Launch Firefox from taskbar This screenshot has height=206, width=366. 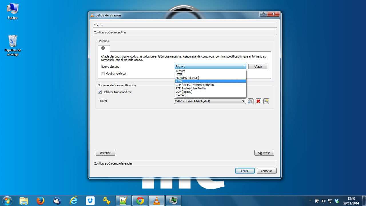point(41,201)
